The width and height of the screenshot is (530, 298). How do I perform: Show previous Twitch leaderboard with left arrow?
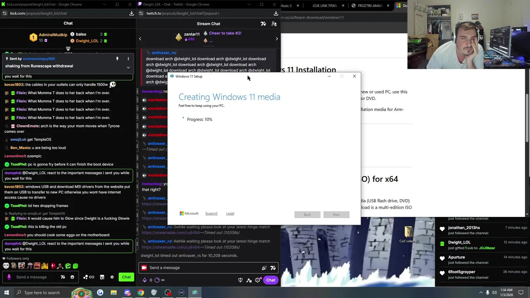pyautogui.click(x=140, y=38)
